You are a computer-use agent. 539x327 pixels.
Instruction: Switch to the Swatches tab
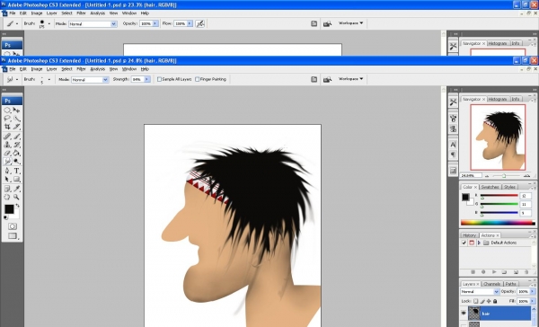pos(490,187)
